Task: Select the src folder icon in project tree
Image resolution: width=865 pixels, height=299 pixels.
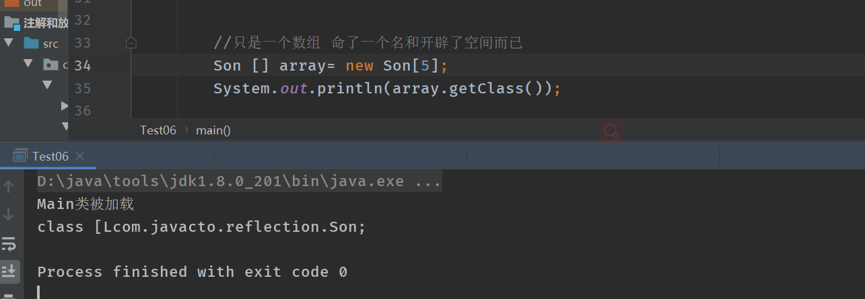Action: [31, 44]
